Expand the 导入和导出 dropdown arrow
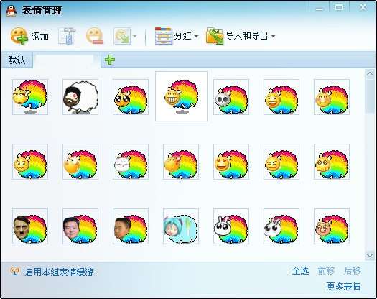The width and height of the screenshot is (377, 299). click(x=273, y=36)
